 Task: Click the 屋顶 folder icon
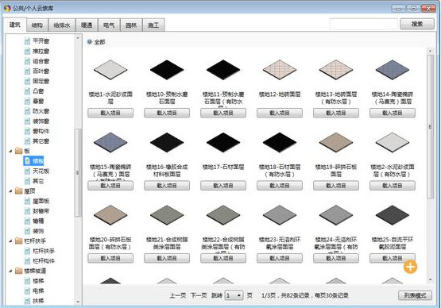(x=18, y=191)
